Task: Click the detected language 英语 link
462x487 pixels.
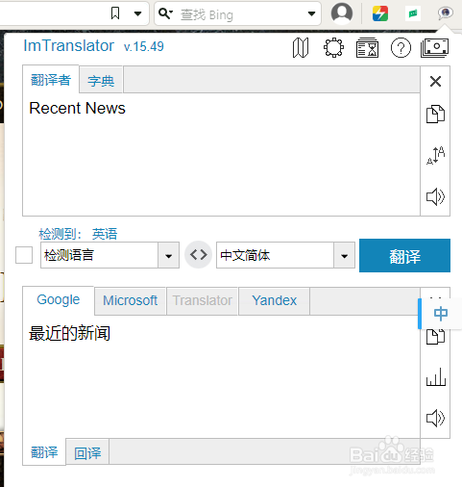Action: point(105,234)
